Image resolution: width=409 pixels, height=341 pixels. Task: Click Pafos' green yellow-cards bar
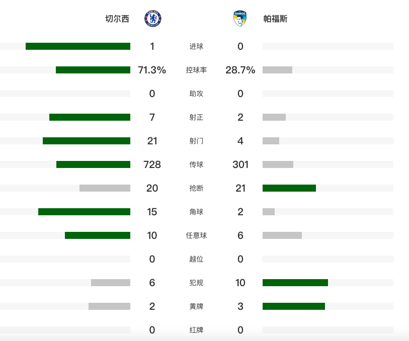(x=294, y=306)
